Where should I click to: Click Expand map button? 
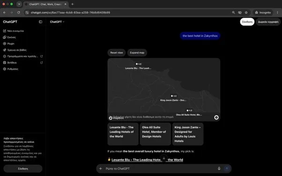coord(137,53)
